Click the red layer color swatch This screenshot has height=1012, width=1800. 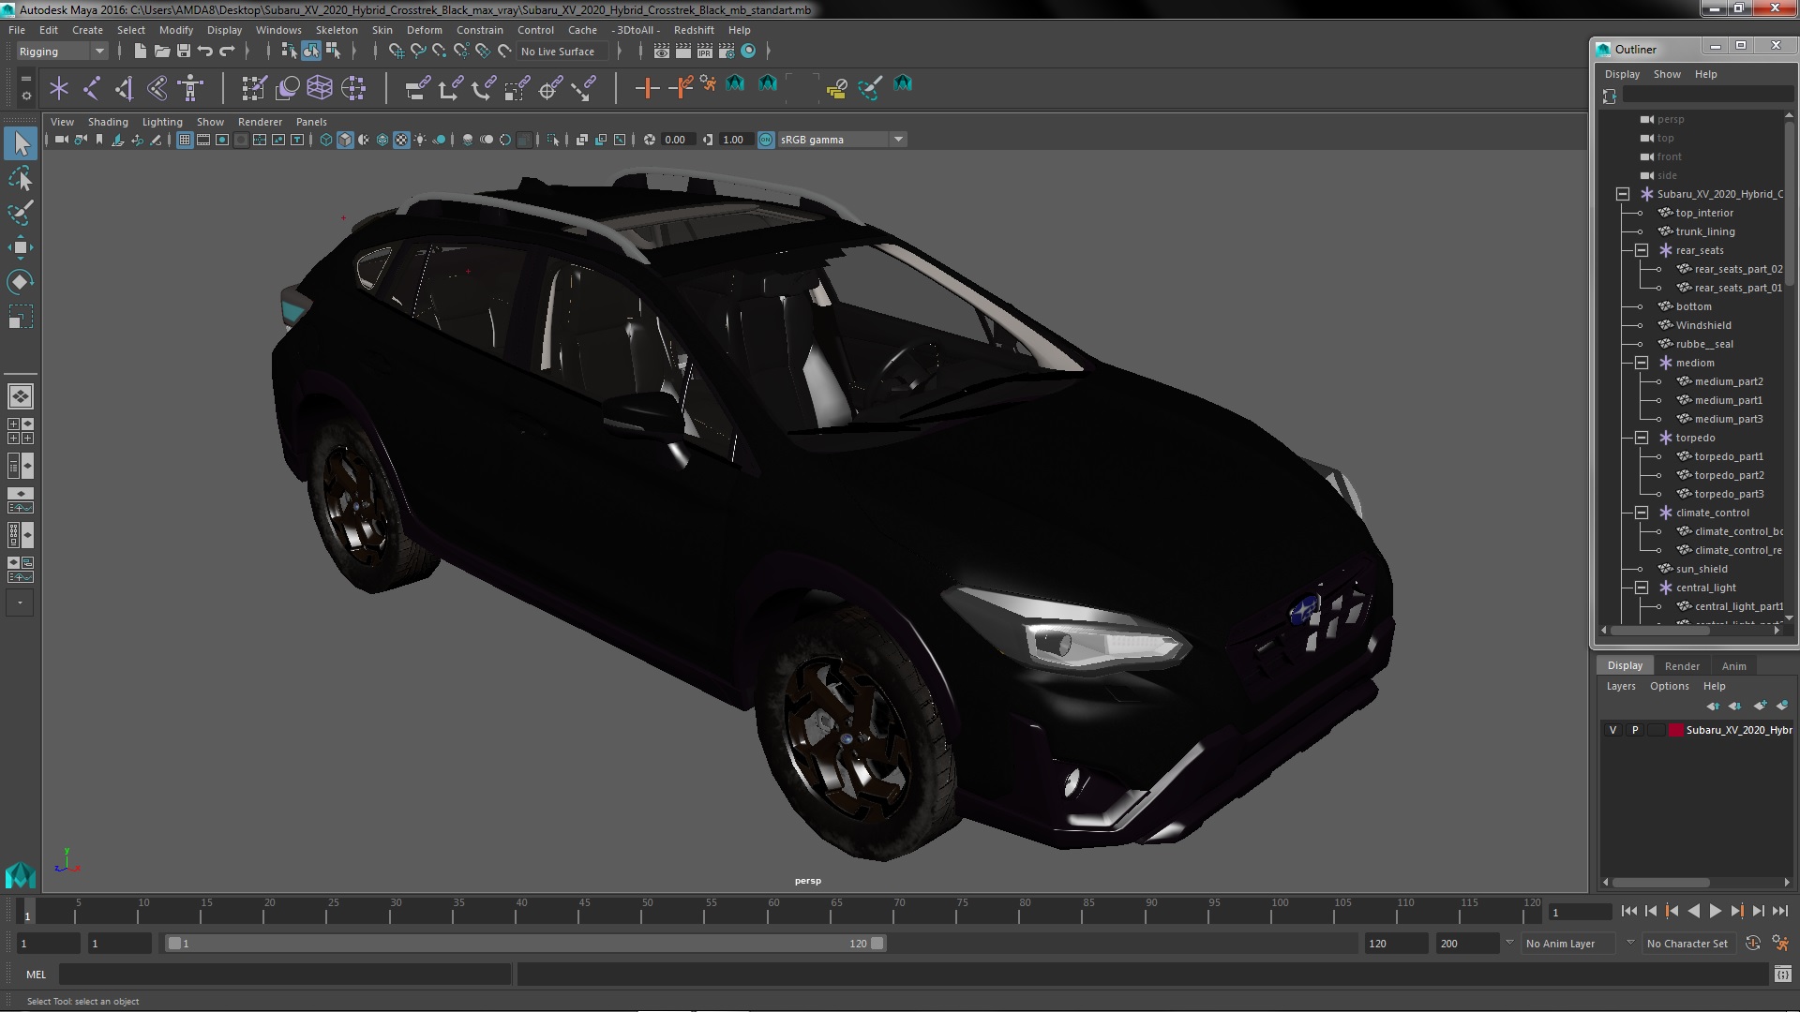click(x=1674, y=730)
